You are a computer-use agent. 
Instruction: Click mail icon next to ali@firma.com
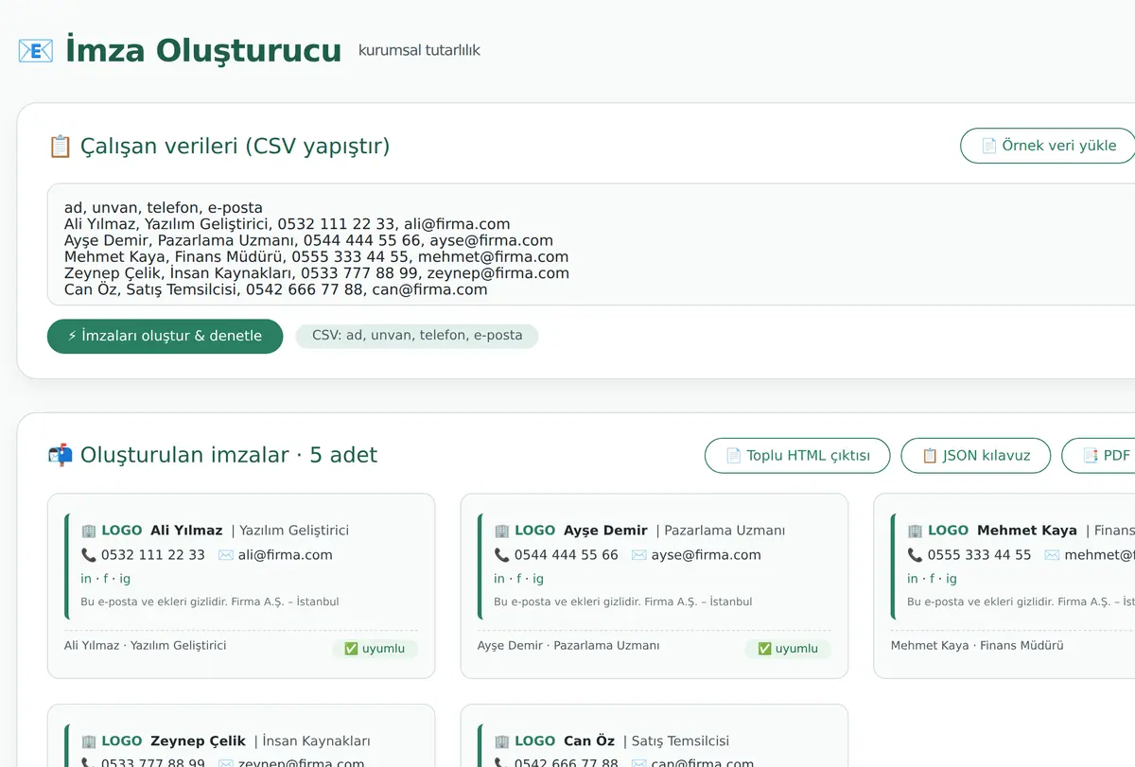[226, 555]
